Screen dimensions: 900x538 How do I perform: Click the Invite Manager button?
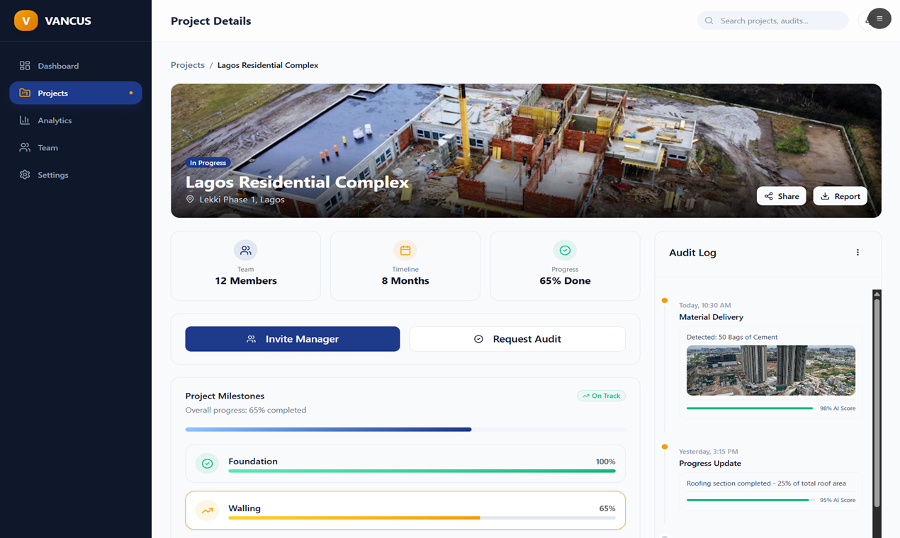(x=293, y=339)
